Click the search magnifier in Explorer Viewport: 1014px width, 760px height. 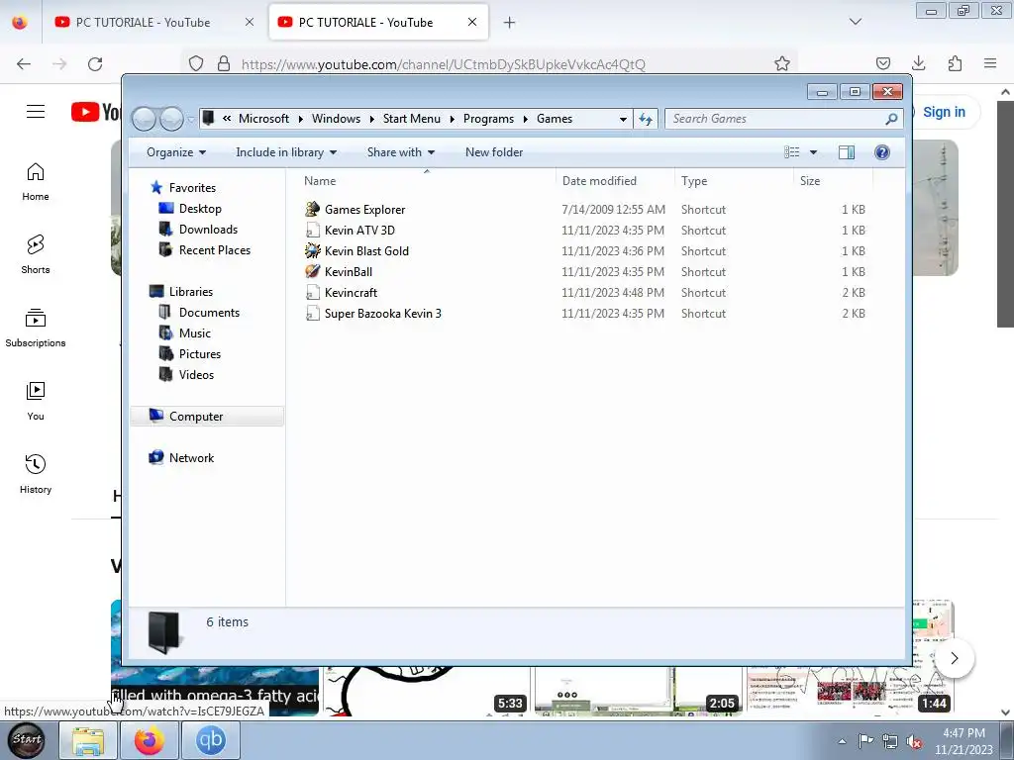[891, 119]
